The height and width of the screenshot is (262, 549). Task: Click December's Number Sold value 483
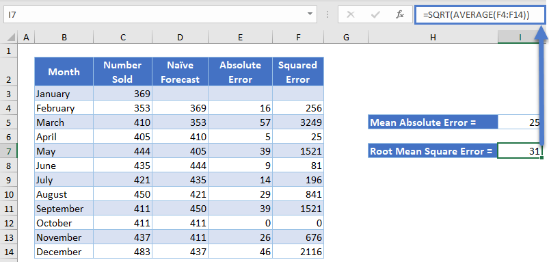pyautogui.click(x=122, y=252)
